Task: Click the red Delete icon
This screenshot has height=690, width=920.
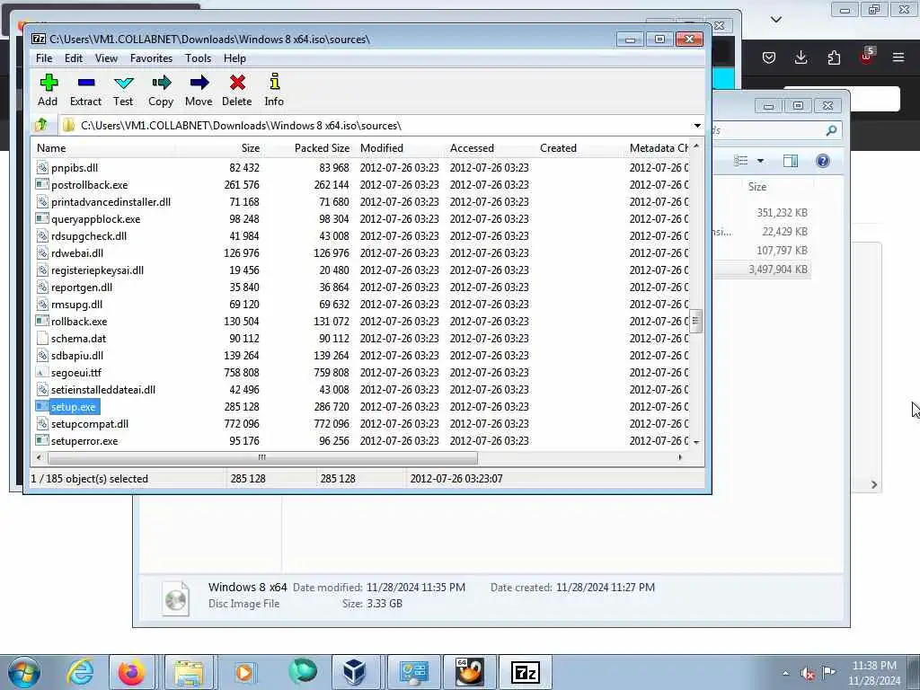Action: [237, 83]
